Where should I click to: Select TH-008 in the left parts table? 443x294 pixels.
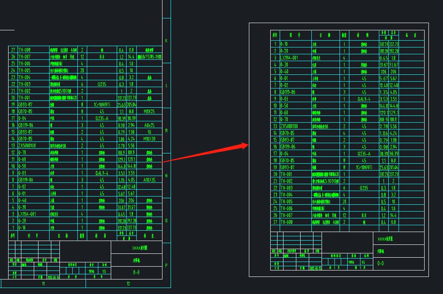pyautogui.click(x=24, y=50)
